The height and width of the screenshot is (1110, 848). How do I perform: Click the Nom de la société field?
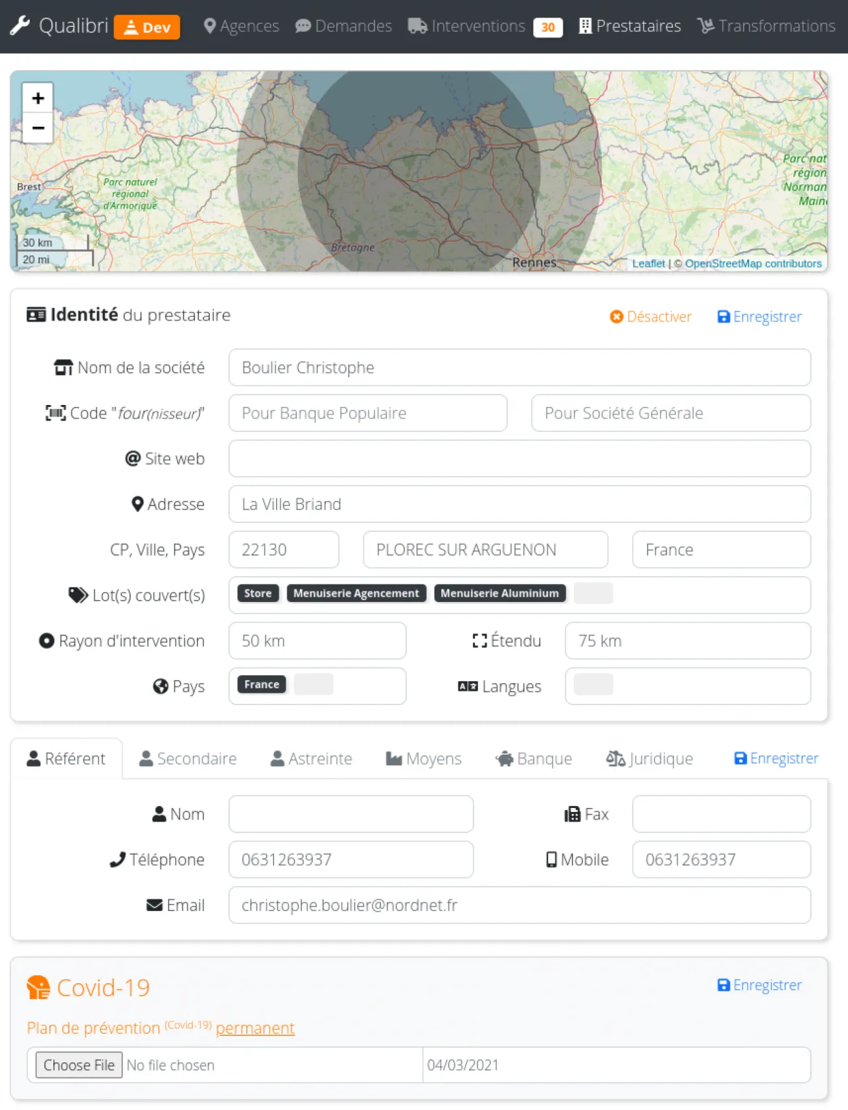coord(519,367)
